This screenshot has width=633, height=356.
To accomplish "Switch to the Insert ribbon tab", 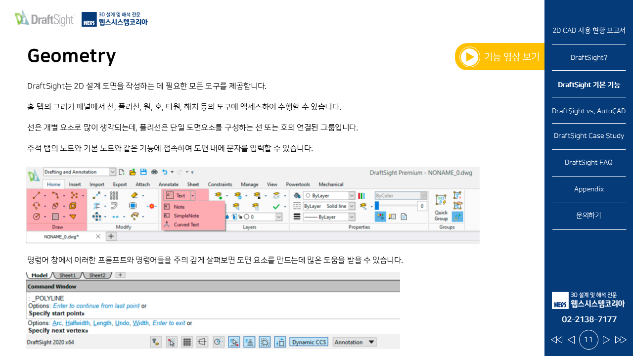I will point(75,184).
